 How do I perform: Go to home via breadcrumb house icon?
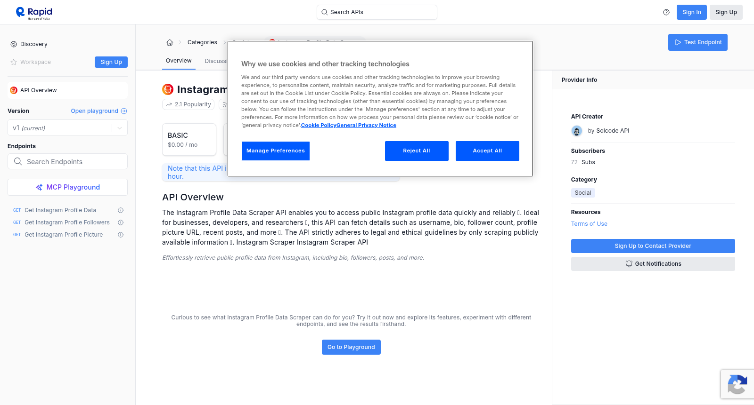[x=170, y=42]
